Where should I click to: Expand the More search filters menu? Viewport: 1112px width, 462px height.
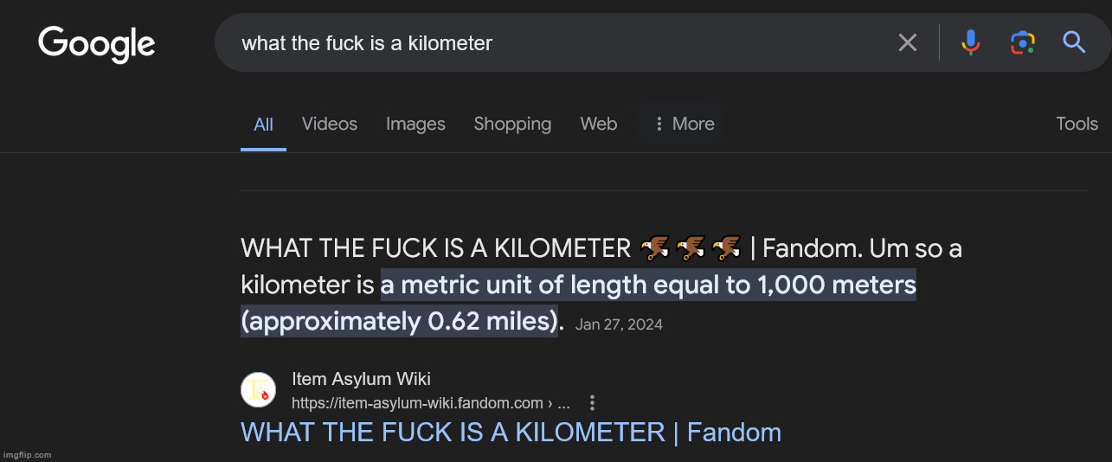pos(680,124)
